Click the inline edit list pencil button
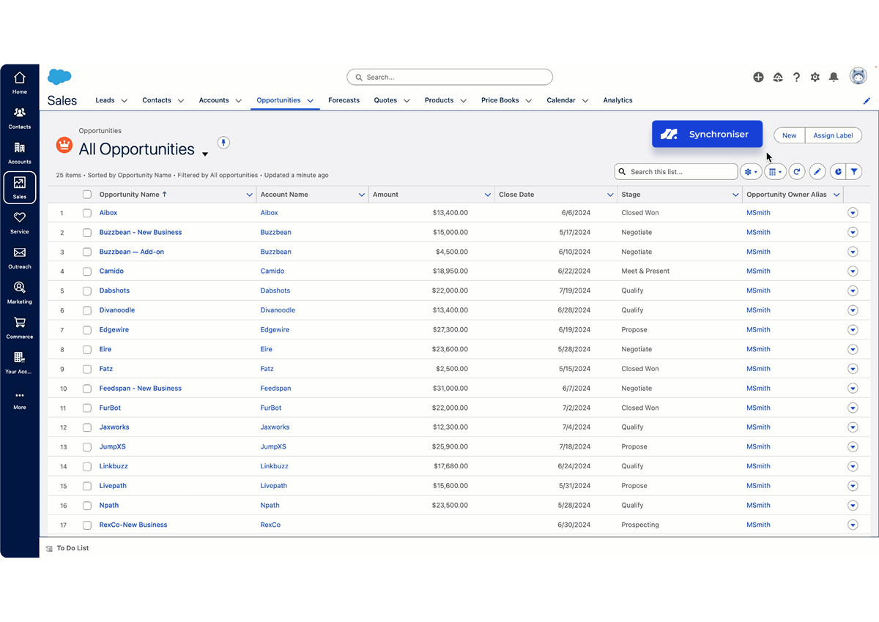Screen dimensions: 879x622 pos(817,172)
